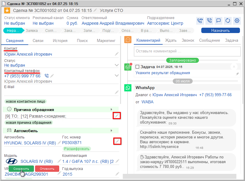Viewport: 245px width, 181px height.
Task: Expand the Автомобиль section triangle
Action: pos(111,131)
